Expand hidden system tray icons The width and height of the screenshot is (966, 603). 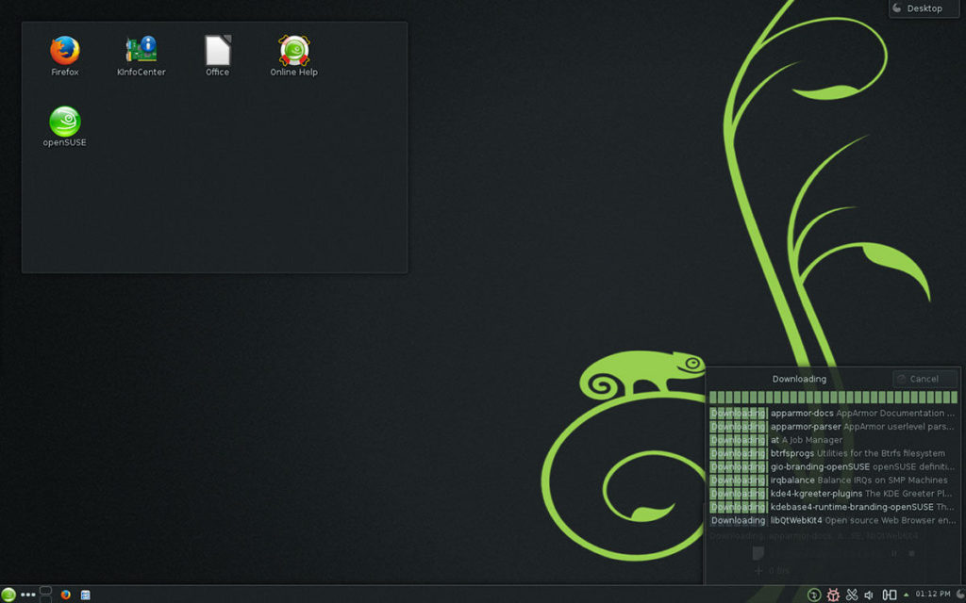pos(905,594)
